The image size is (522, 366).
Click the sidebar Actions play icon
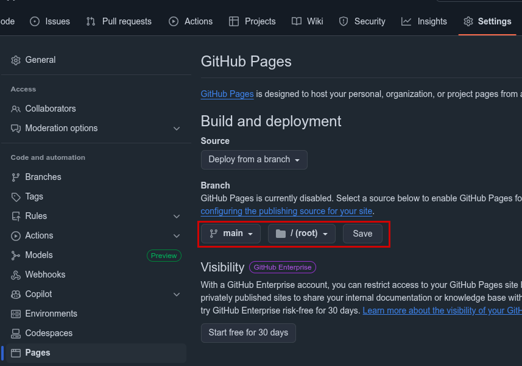click(x=16, y=236)
